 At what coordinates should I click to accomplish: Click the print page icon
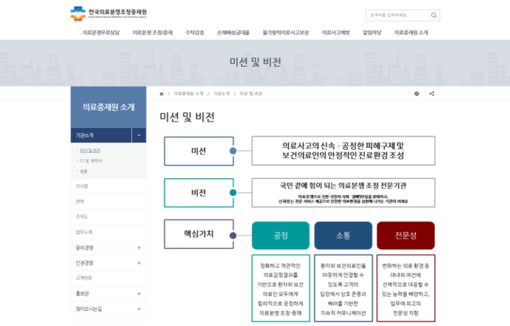416,94
